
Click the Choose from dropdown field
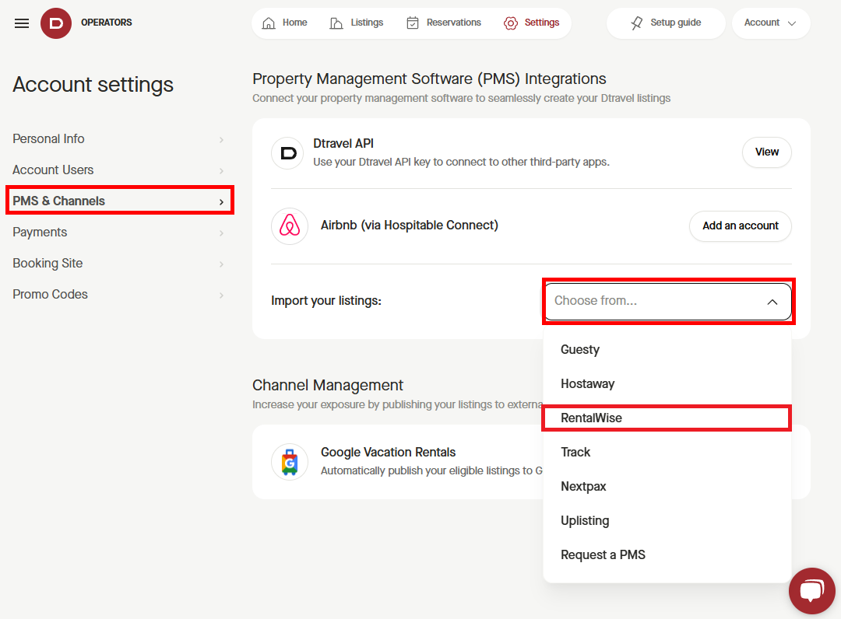[668, 301]
